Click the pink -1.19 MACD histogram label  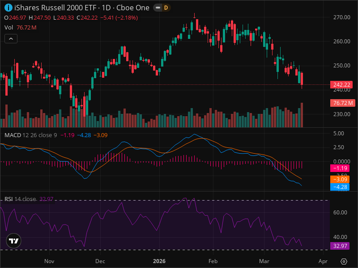pyautogui.click(x=340, y=168)
